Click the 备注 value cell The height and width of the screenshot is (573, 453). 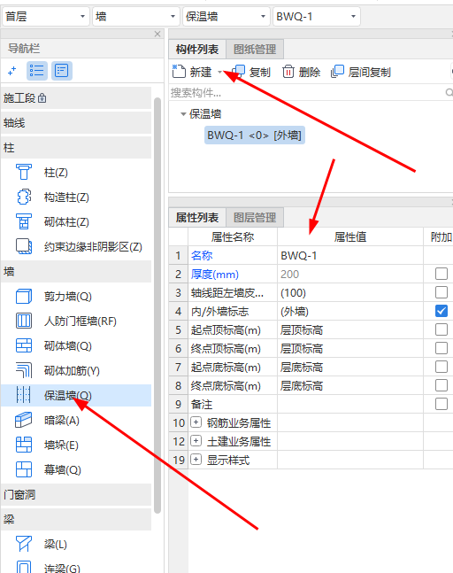click(x=350, y=404)
